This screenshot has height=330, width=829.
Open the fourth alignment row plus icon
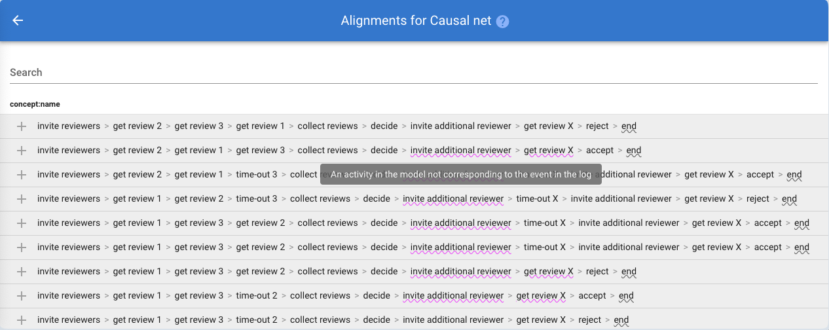(x=21, y=199)
